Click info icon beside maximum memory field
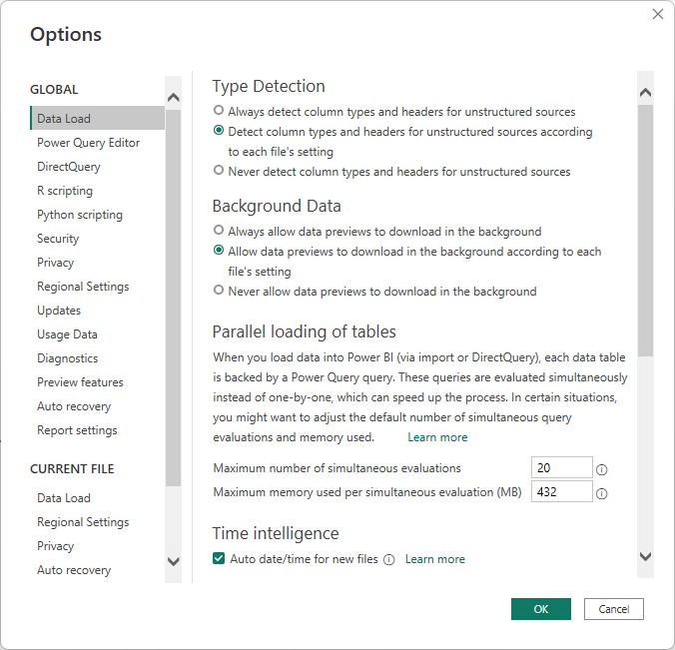 pyautogui.click(x=601, y=493)
